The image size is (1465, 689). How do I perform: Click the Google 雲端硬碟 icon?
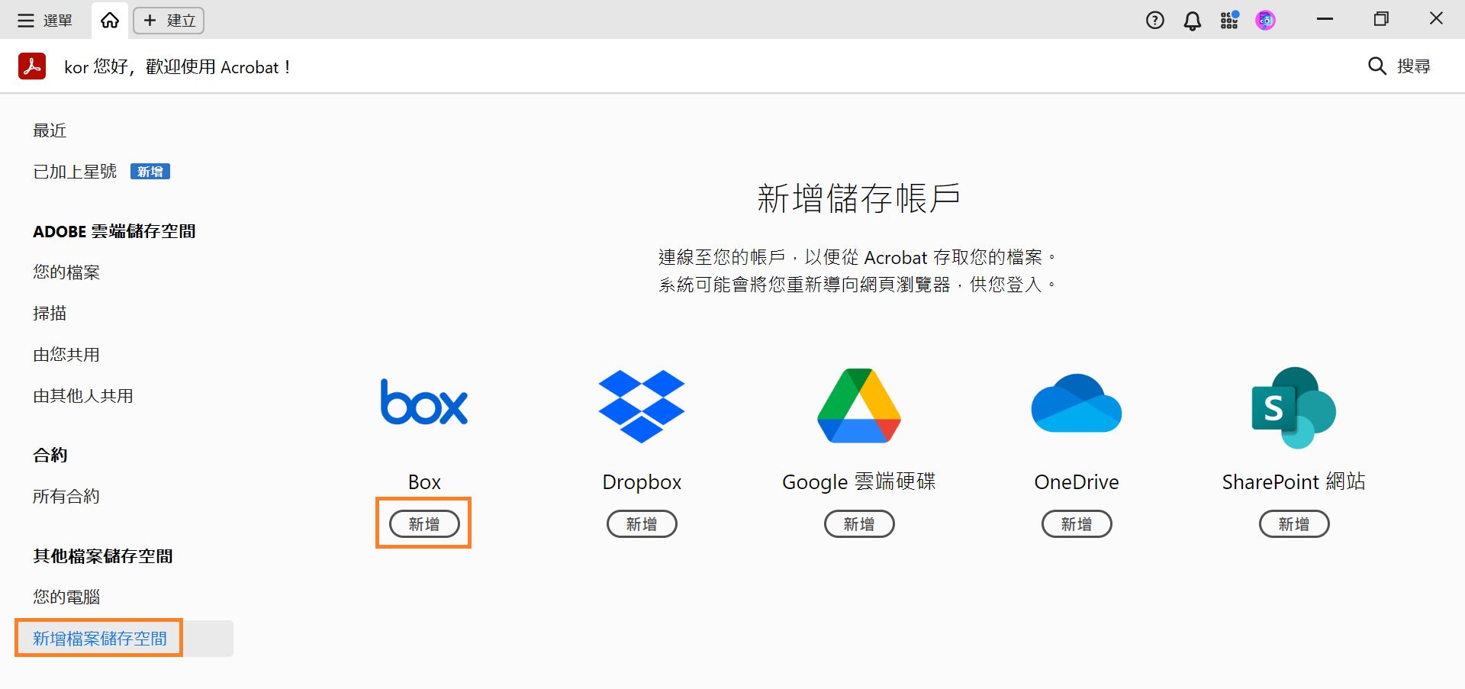pos(858,405)
